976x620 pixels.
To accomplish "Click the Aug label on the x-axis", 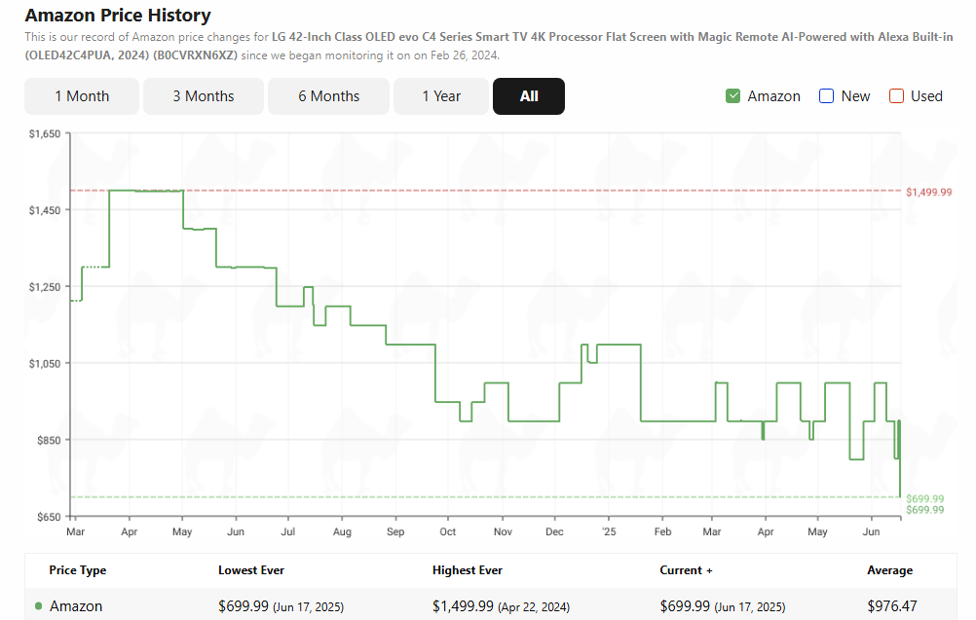I will 342,531.
